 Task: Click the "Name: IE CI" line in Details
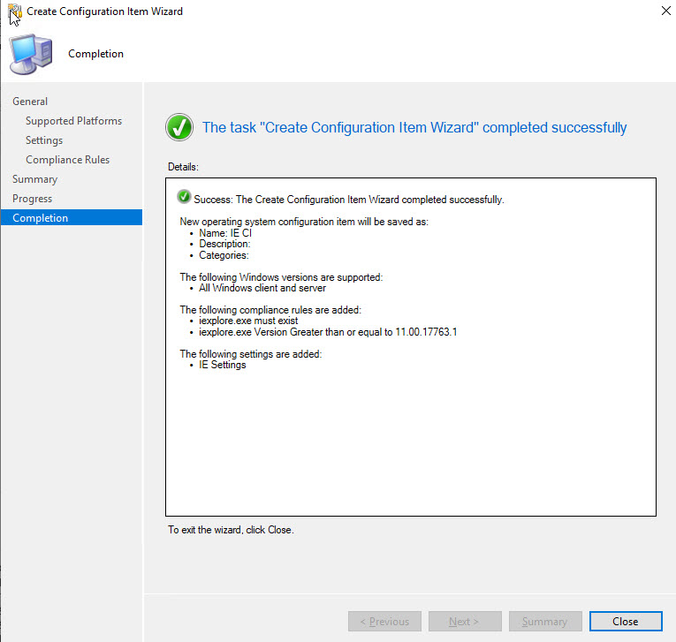225,233
